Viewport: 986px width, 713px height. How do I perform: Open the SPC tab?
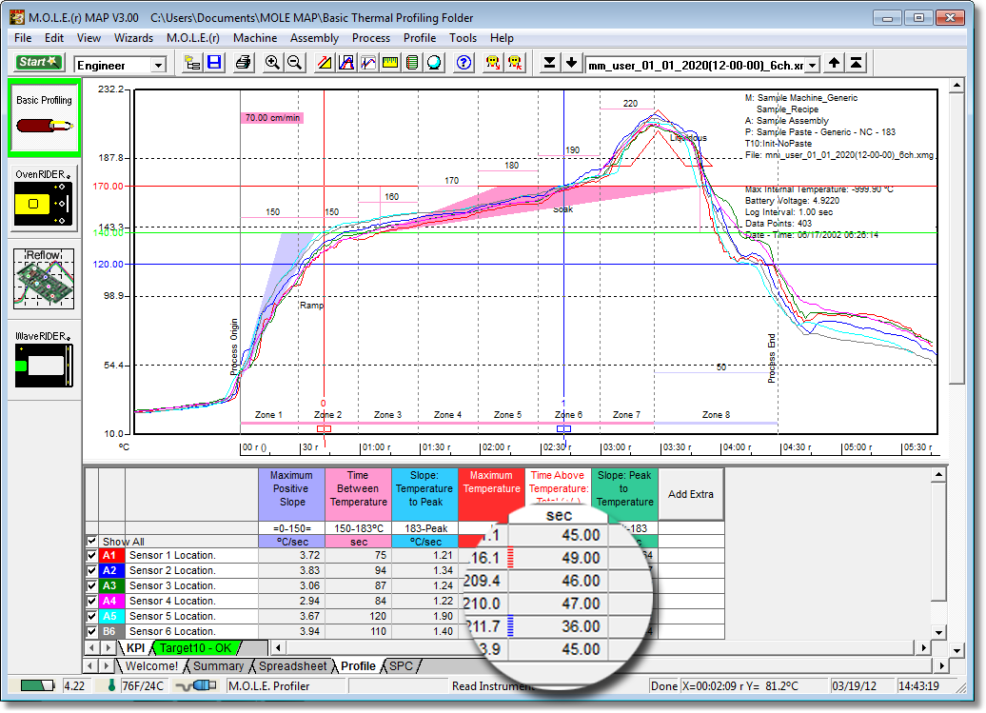[402, 665]
